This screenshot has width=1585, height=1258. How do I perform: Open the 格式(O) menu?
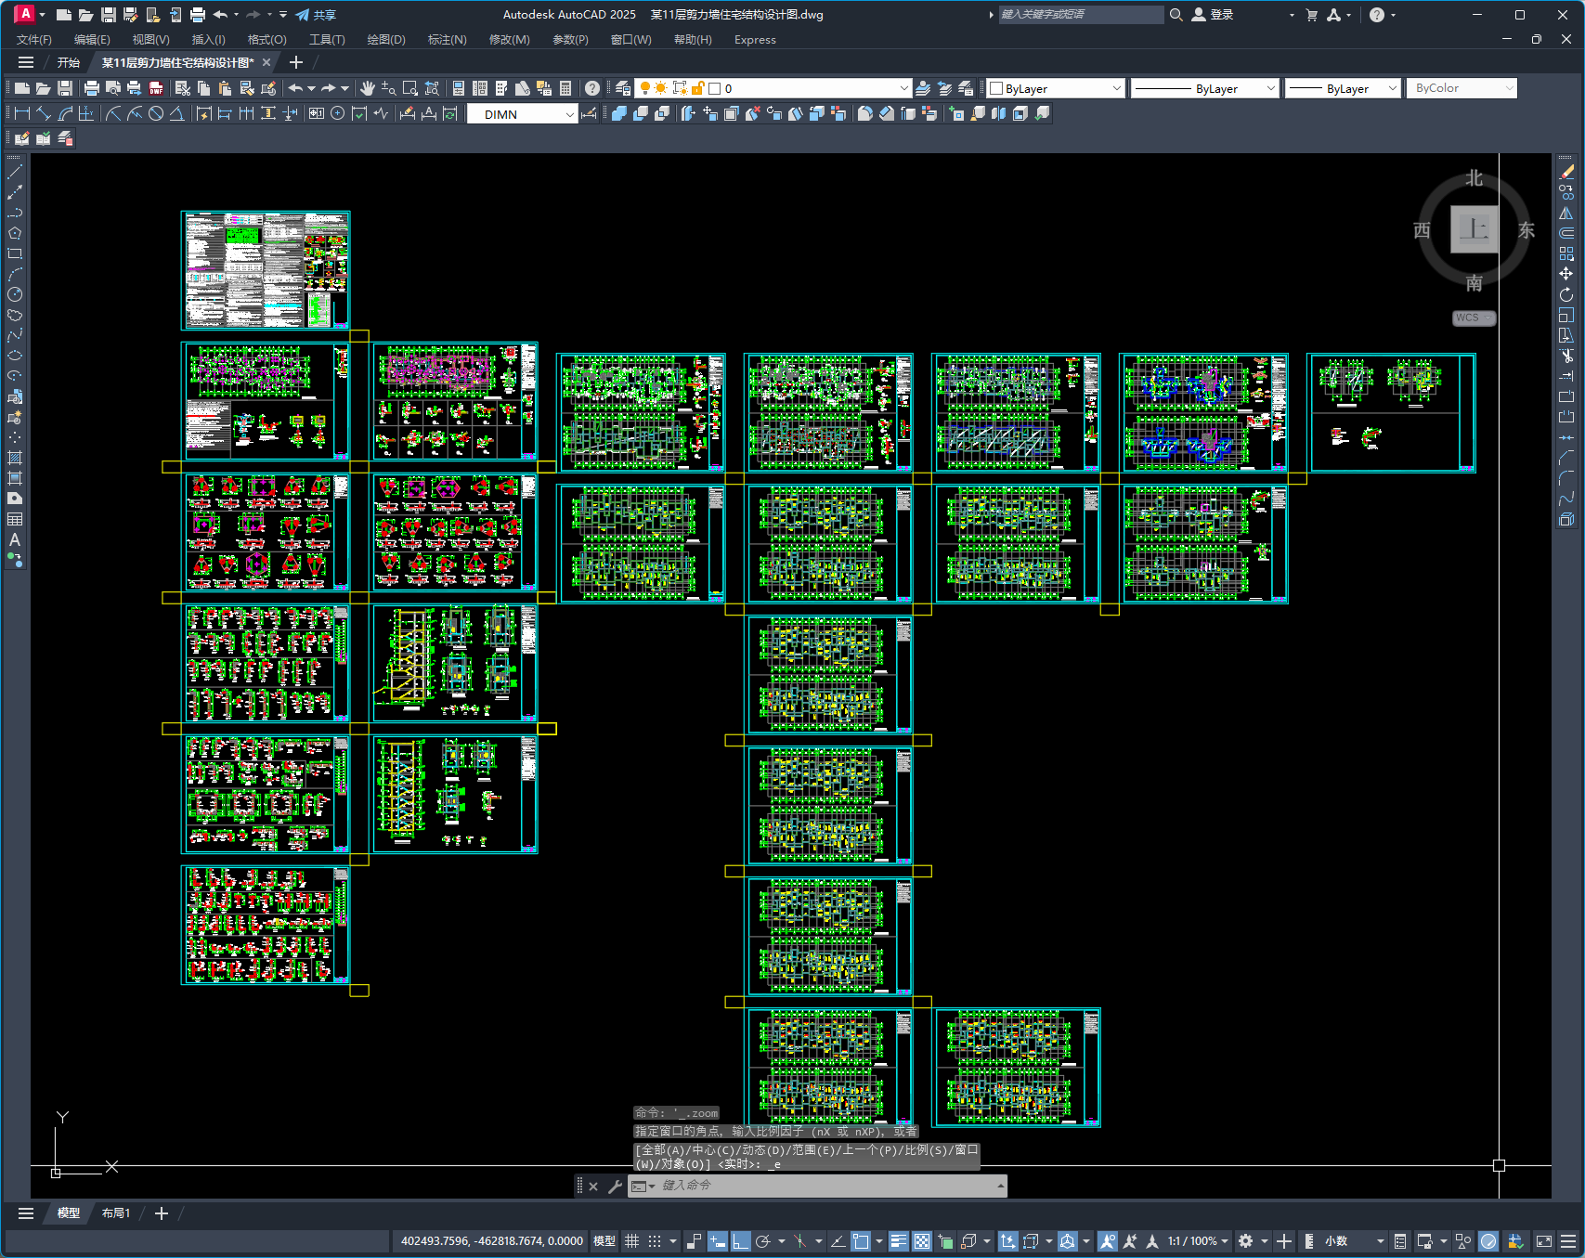(266, 40)
